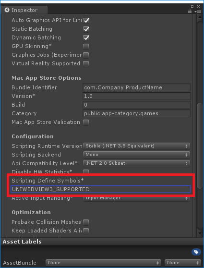
Task: Click the Bundle Identifier label
Action: [35, 87]
